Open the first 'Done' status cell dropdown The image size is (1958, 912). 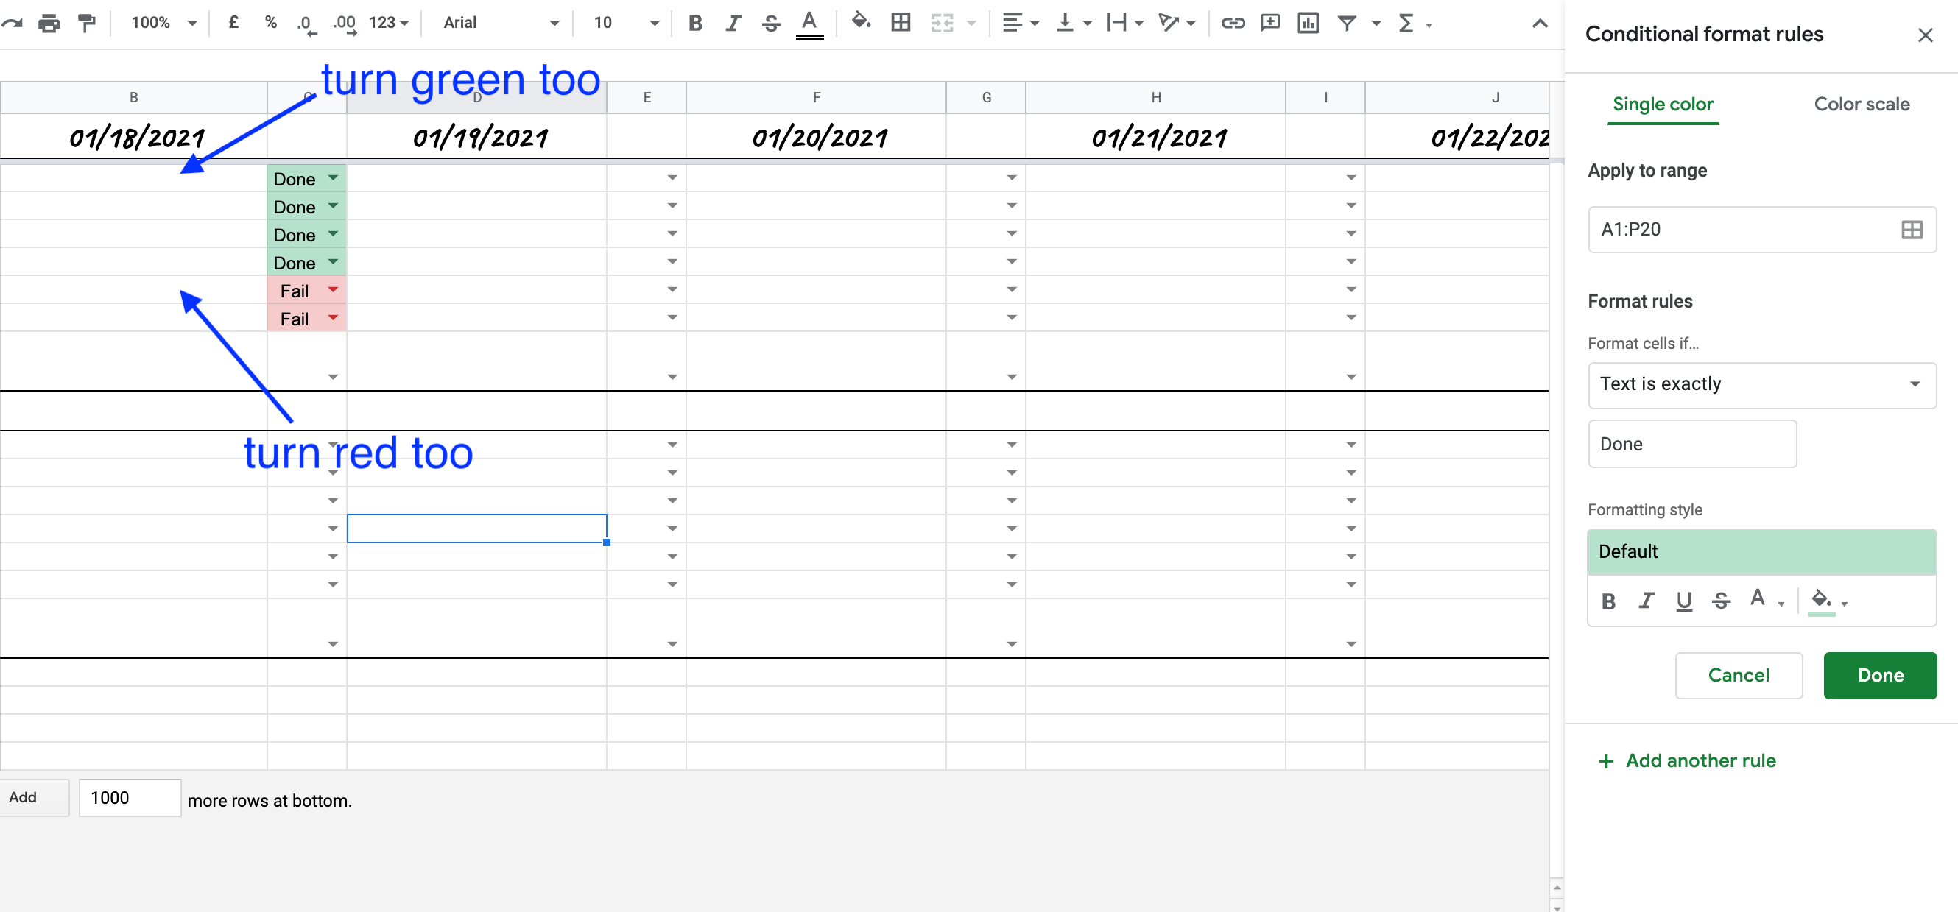tap(332, 178)
